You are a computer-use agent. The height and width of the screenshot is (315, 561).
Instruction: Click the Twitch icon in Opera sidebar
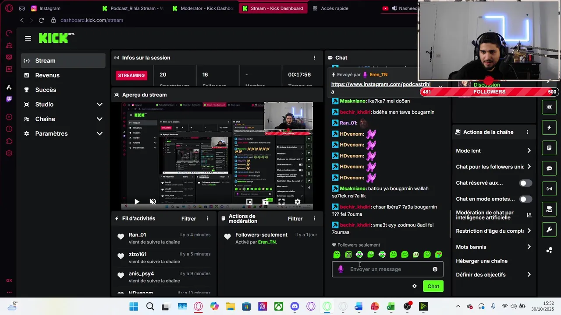tap(9, 99)
